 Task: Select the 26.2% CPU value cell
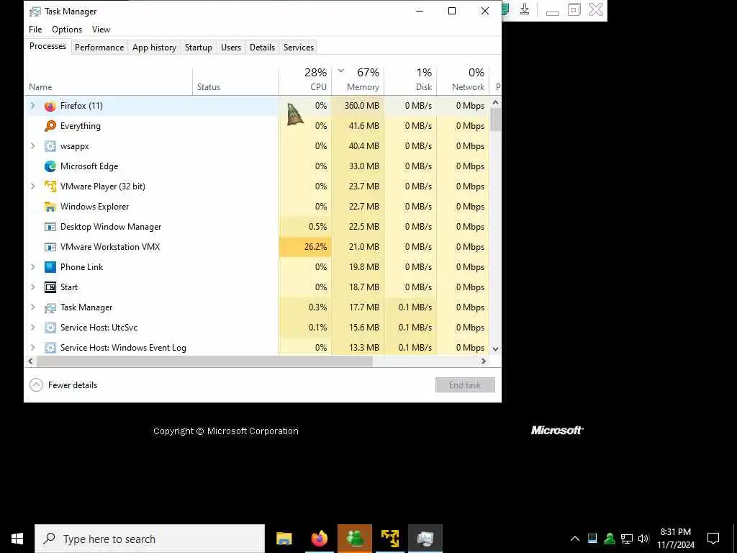[x=305, y=247]
